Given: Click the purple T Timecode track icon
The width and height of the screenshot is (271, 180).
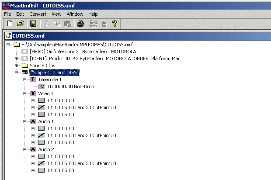Looking at the screenshot, I should (x=33, y=80).
